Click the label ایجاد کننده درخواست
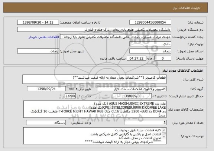 click(188, 37)
